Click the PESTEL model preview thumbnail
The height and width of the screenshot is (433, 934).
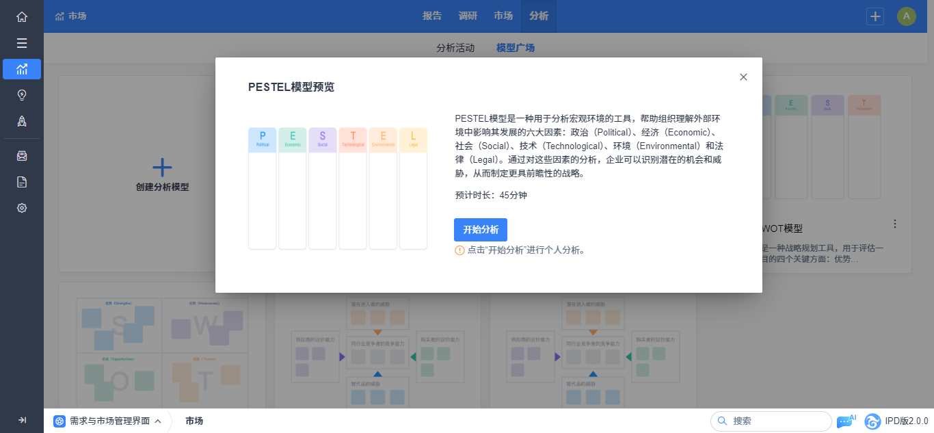tap(338, 189)
